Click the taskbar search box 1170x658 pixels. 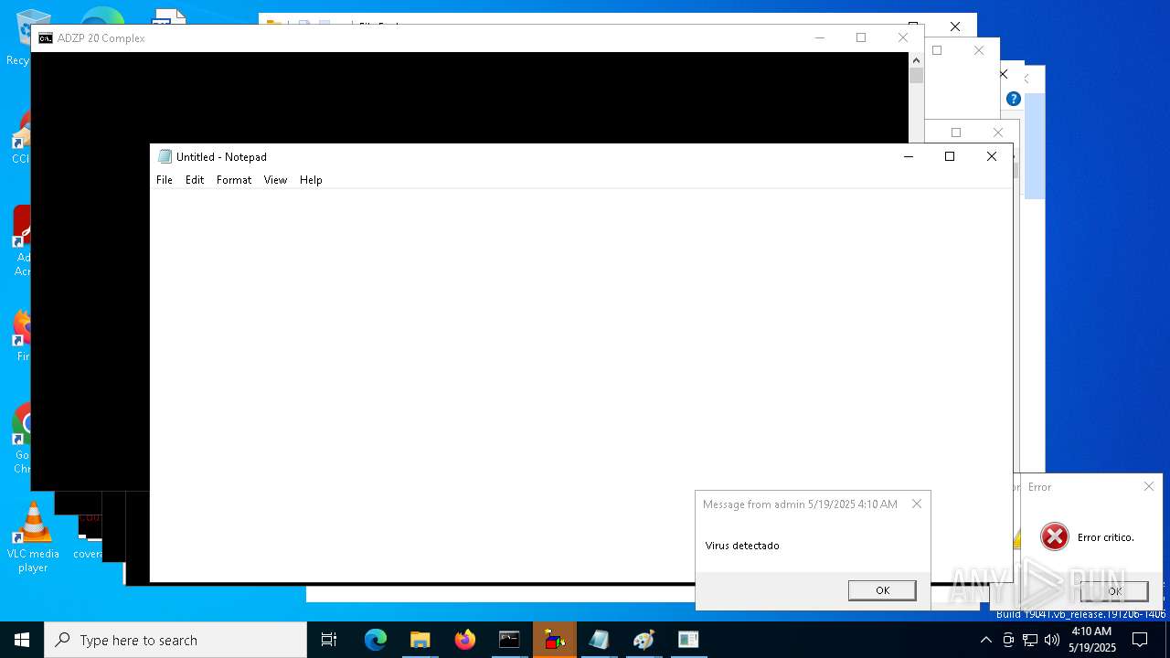point(175,640)
